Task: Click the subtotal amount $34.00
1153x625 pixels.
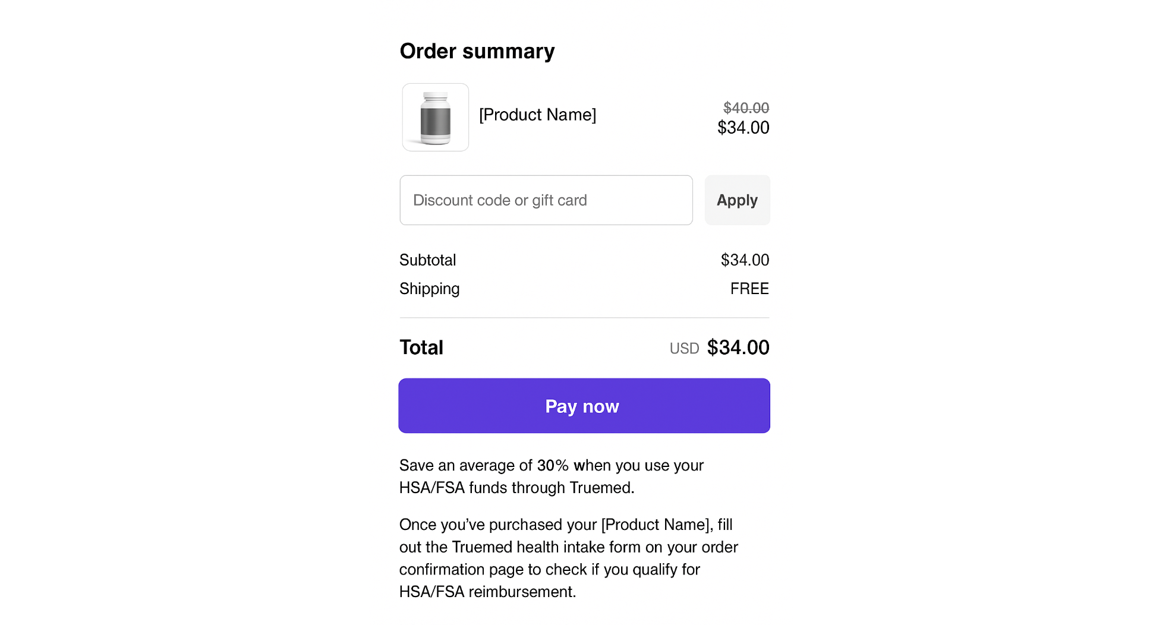Action: coord(745,260)
